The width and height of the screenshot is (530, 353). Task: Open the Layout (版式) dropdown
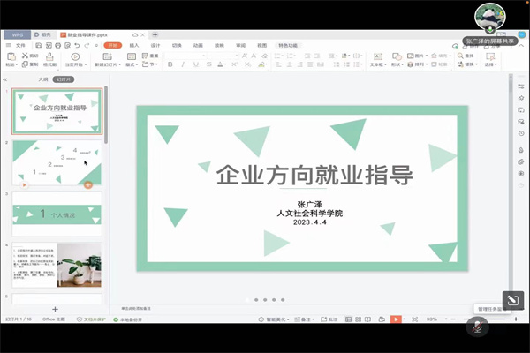coord(131,64)
